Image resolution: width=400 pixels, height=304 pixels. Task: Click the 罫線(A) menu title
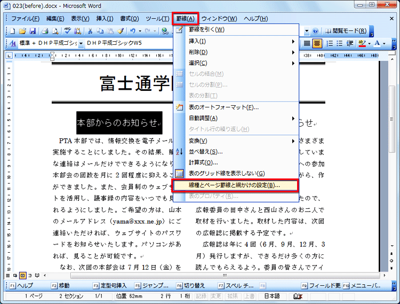[186, 19]
